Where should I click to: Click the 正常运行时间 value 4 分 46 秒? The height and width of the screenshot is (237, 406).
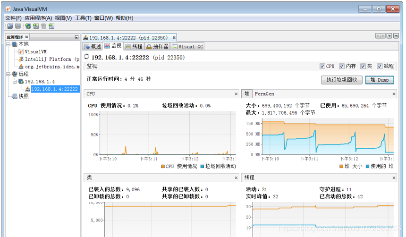pos(137,79)
